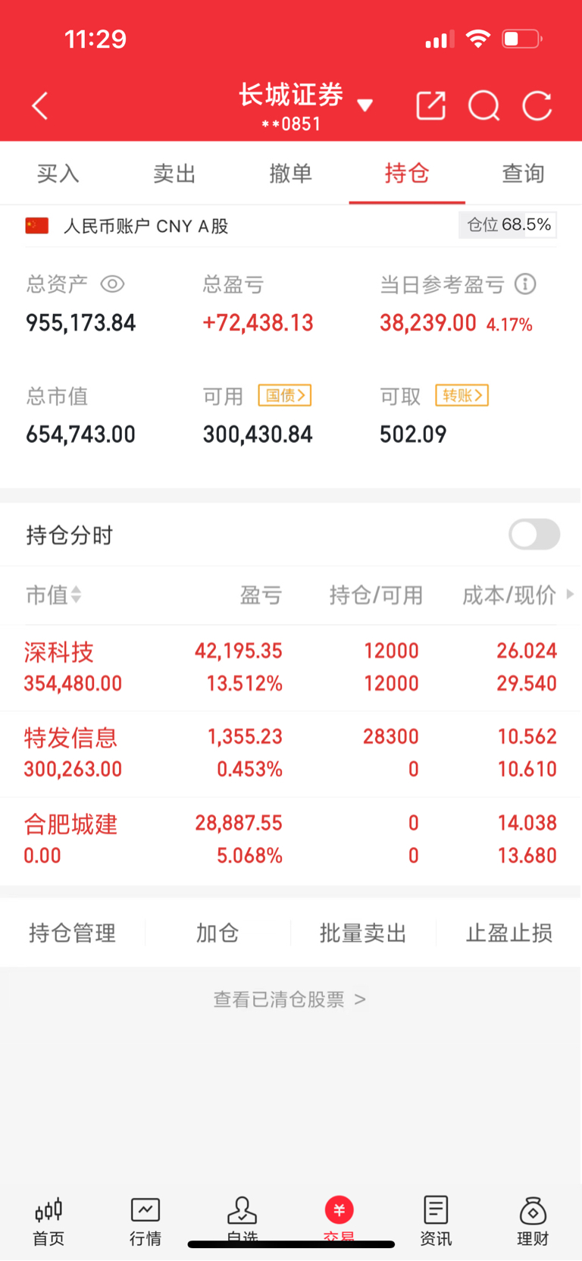Viewport: 582px width, 1261px height.
Task: Tap the back arrow icon
Action: (41, 106)
